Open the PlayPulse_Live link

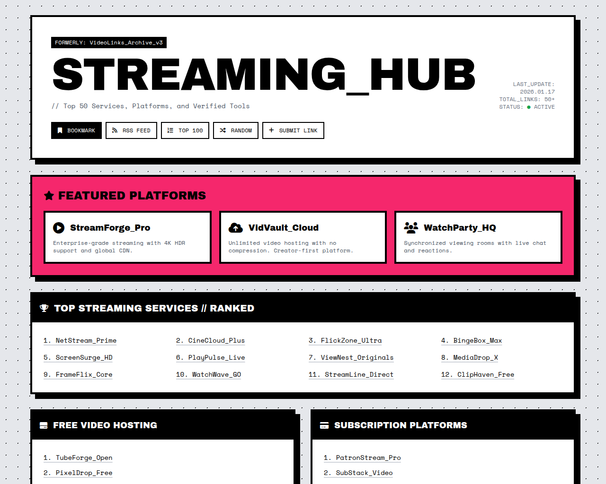pos(210,358)
